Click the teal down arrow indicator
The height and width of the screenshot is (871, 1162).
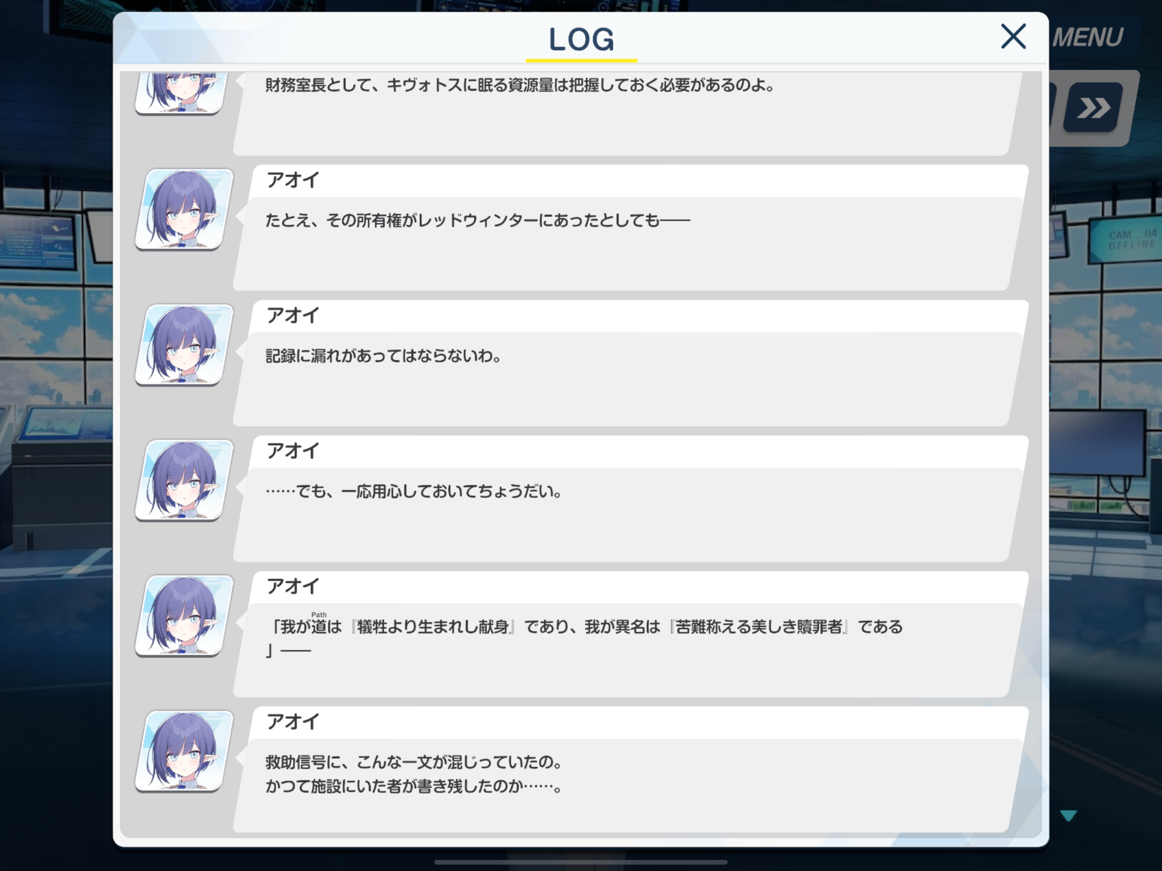[1068, 815]
